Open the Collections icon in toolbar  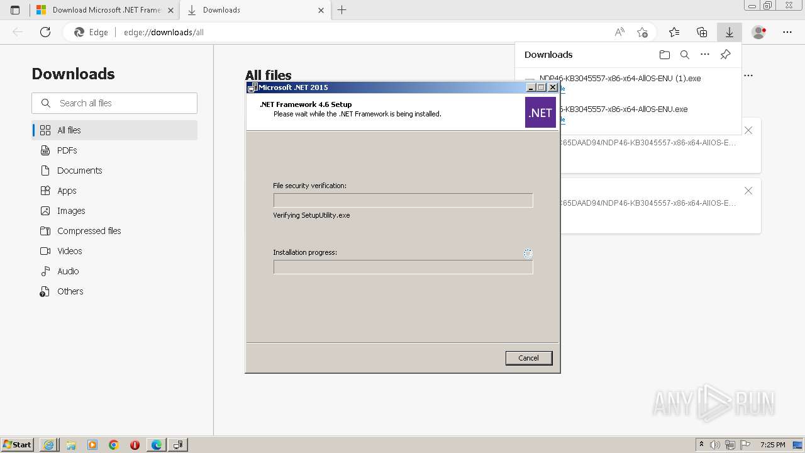702,32
